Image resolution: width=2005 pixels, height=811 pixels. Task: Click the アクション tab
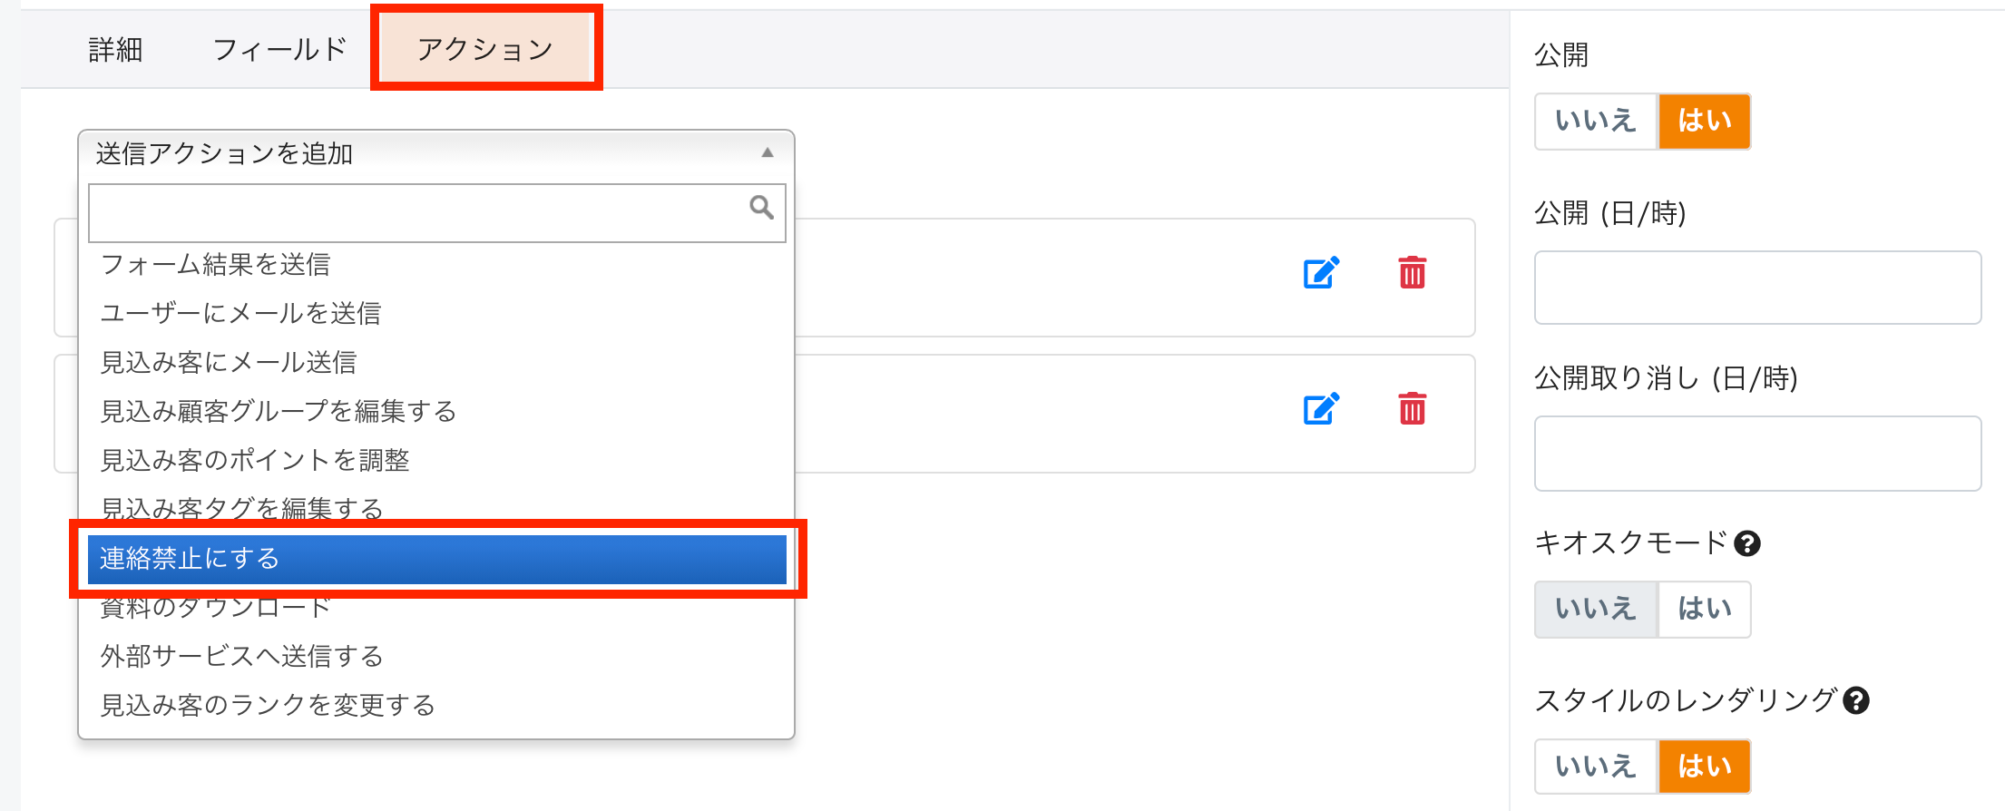pos(485,49)
